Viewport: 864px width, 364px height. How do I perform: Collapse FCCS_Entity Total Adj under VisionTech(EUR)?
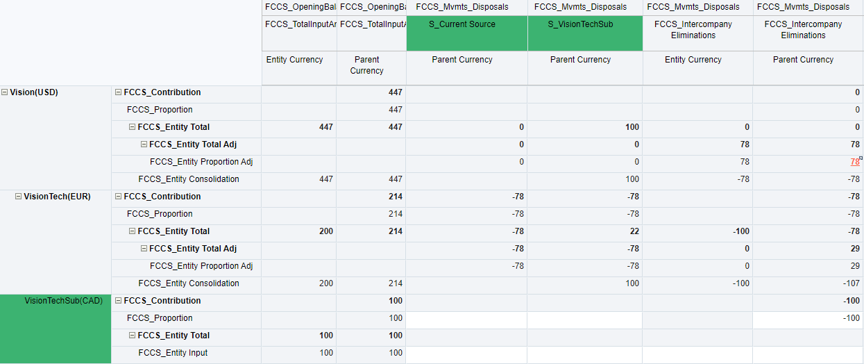(144, 249)
